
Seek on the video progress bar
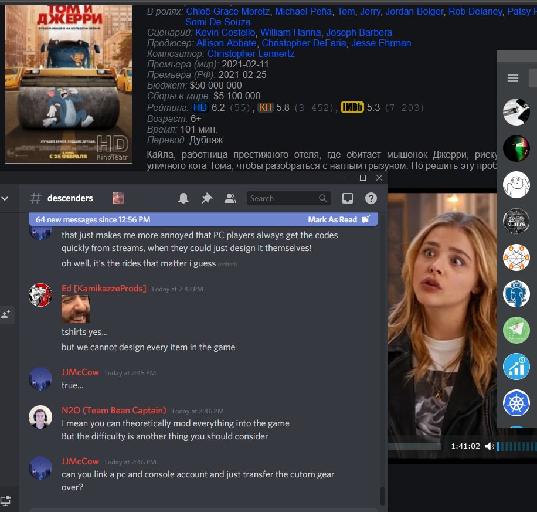pos(414,446)
